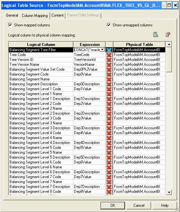Image resolution: width=180 pixels, height=212 pixels.
Task: Click X for Balancing Segment Level 5 Name
Action: click(x=109, y=152)
